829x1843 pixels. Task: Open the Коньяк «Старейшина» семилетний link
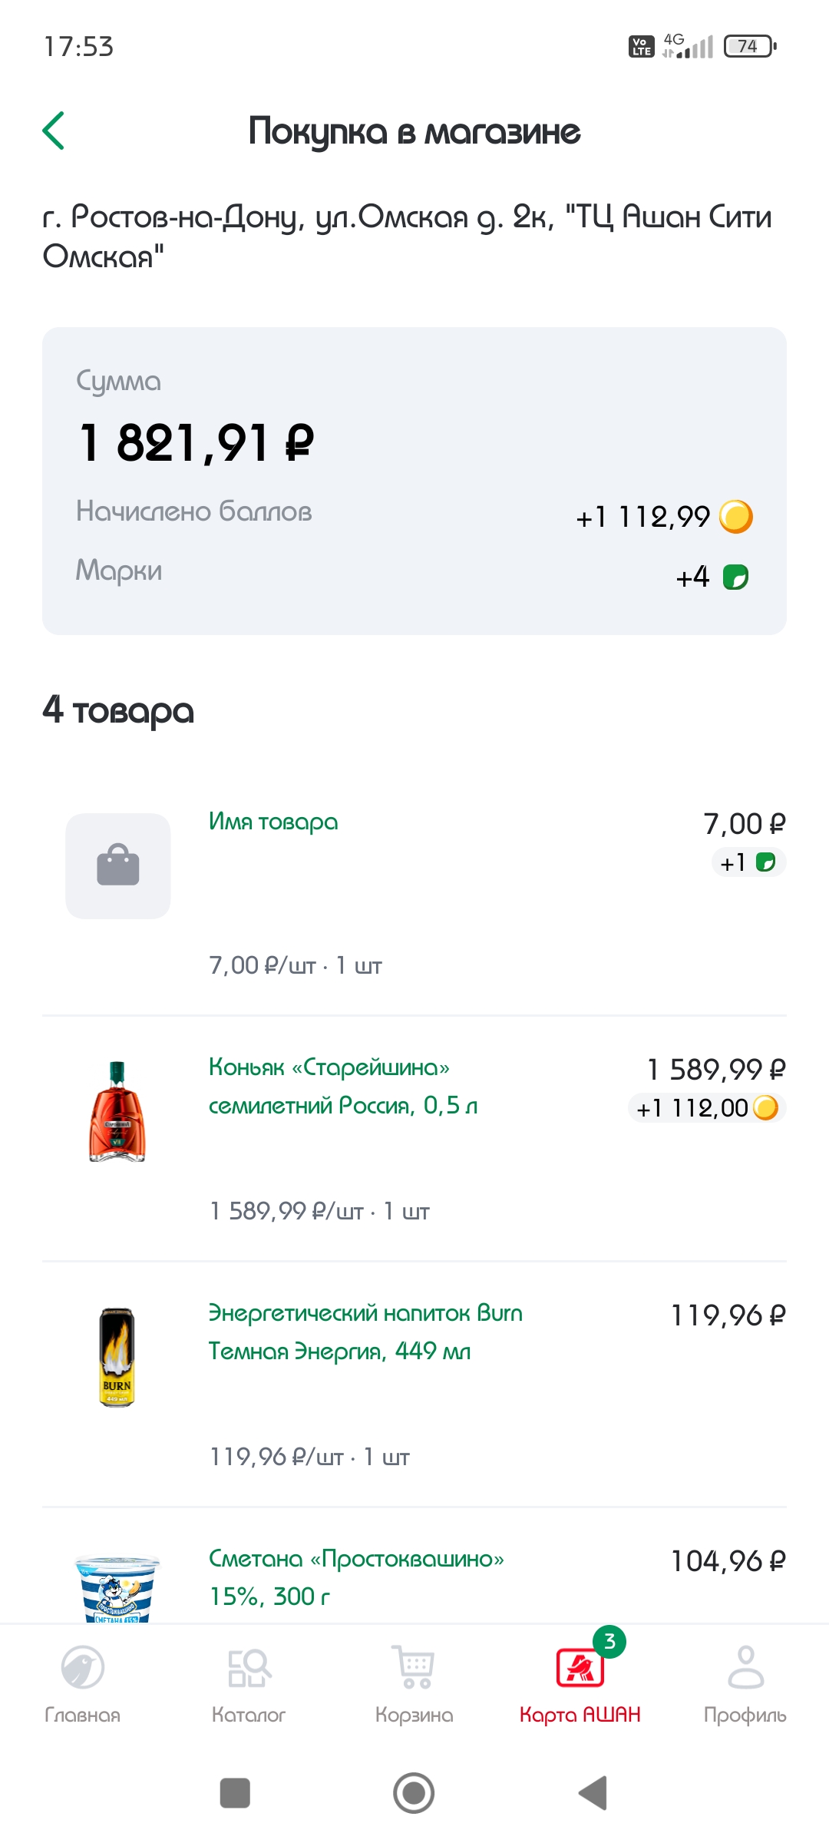click(x=342, y=1086)
